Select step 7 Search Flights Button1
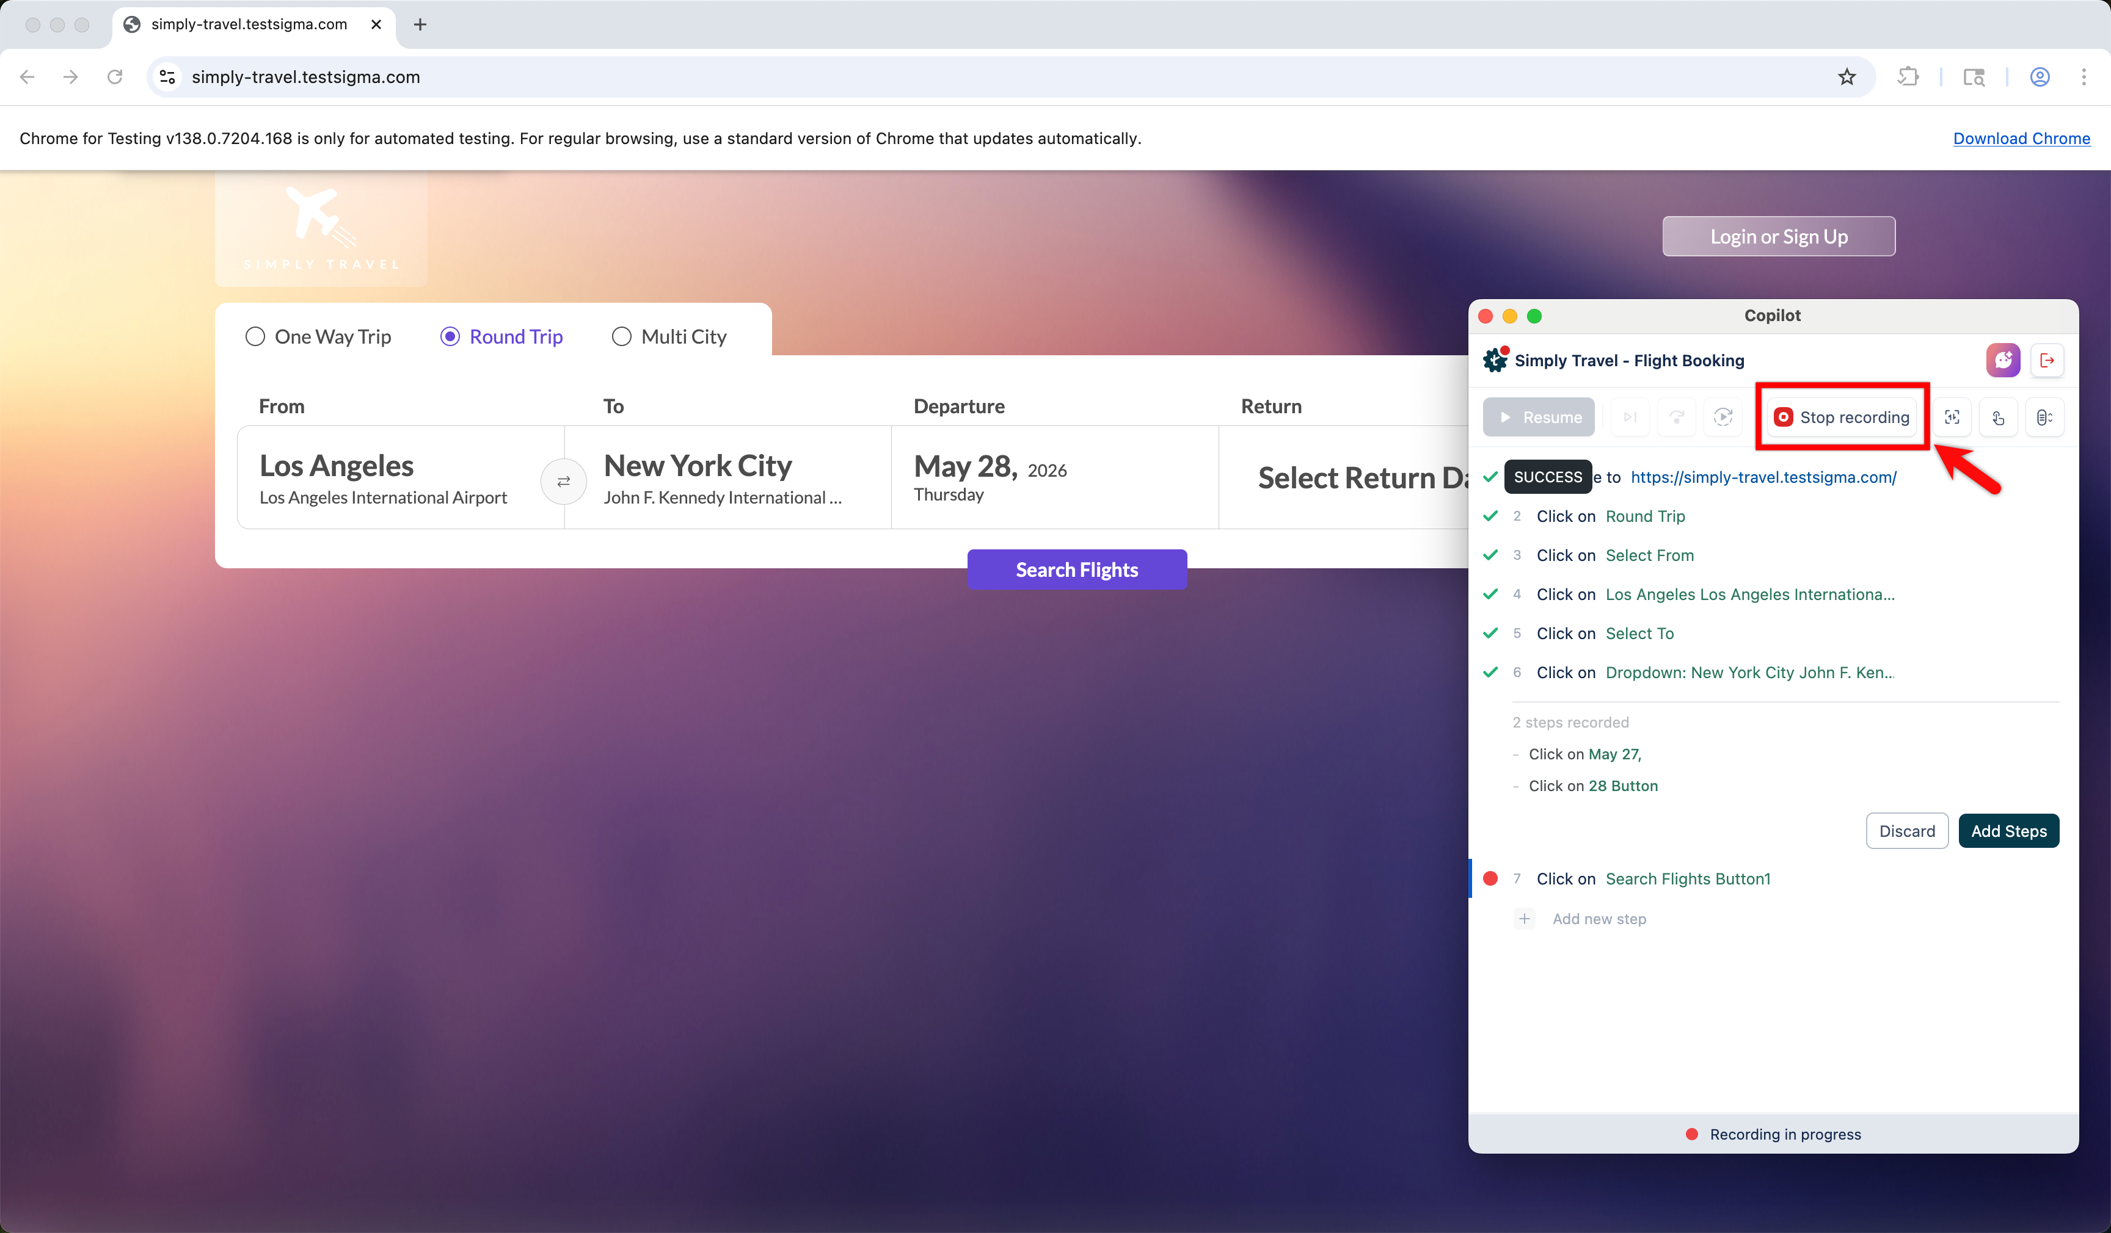The height and width of the screenshot is (1233, 2111). [x=1774, y=879]
